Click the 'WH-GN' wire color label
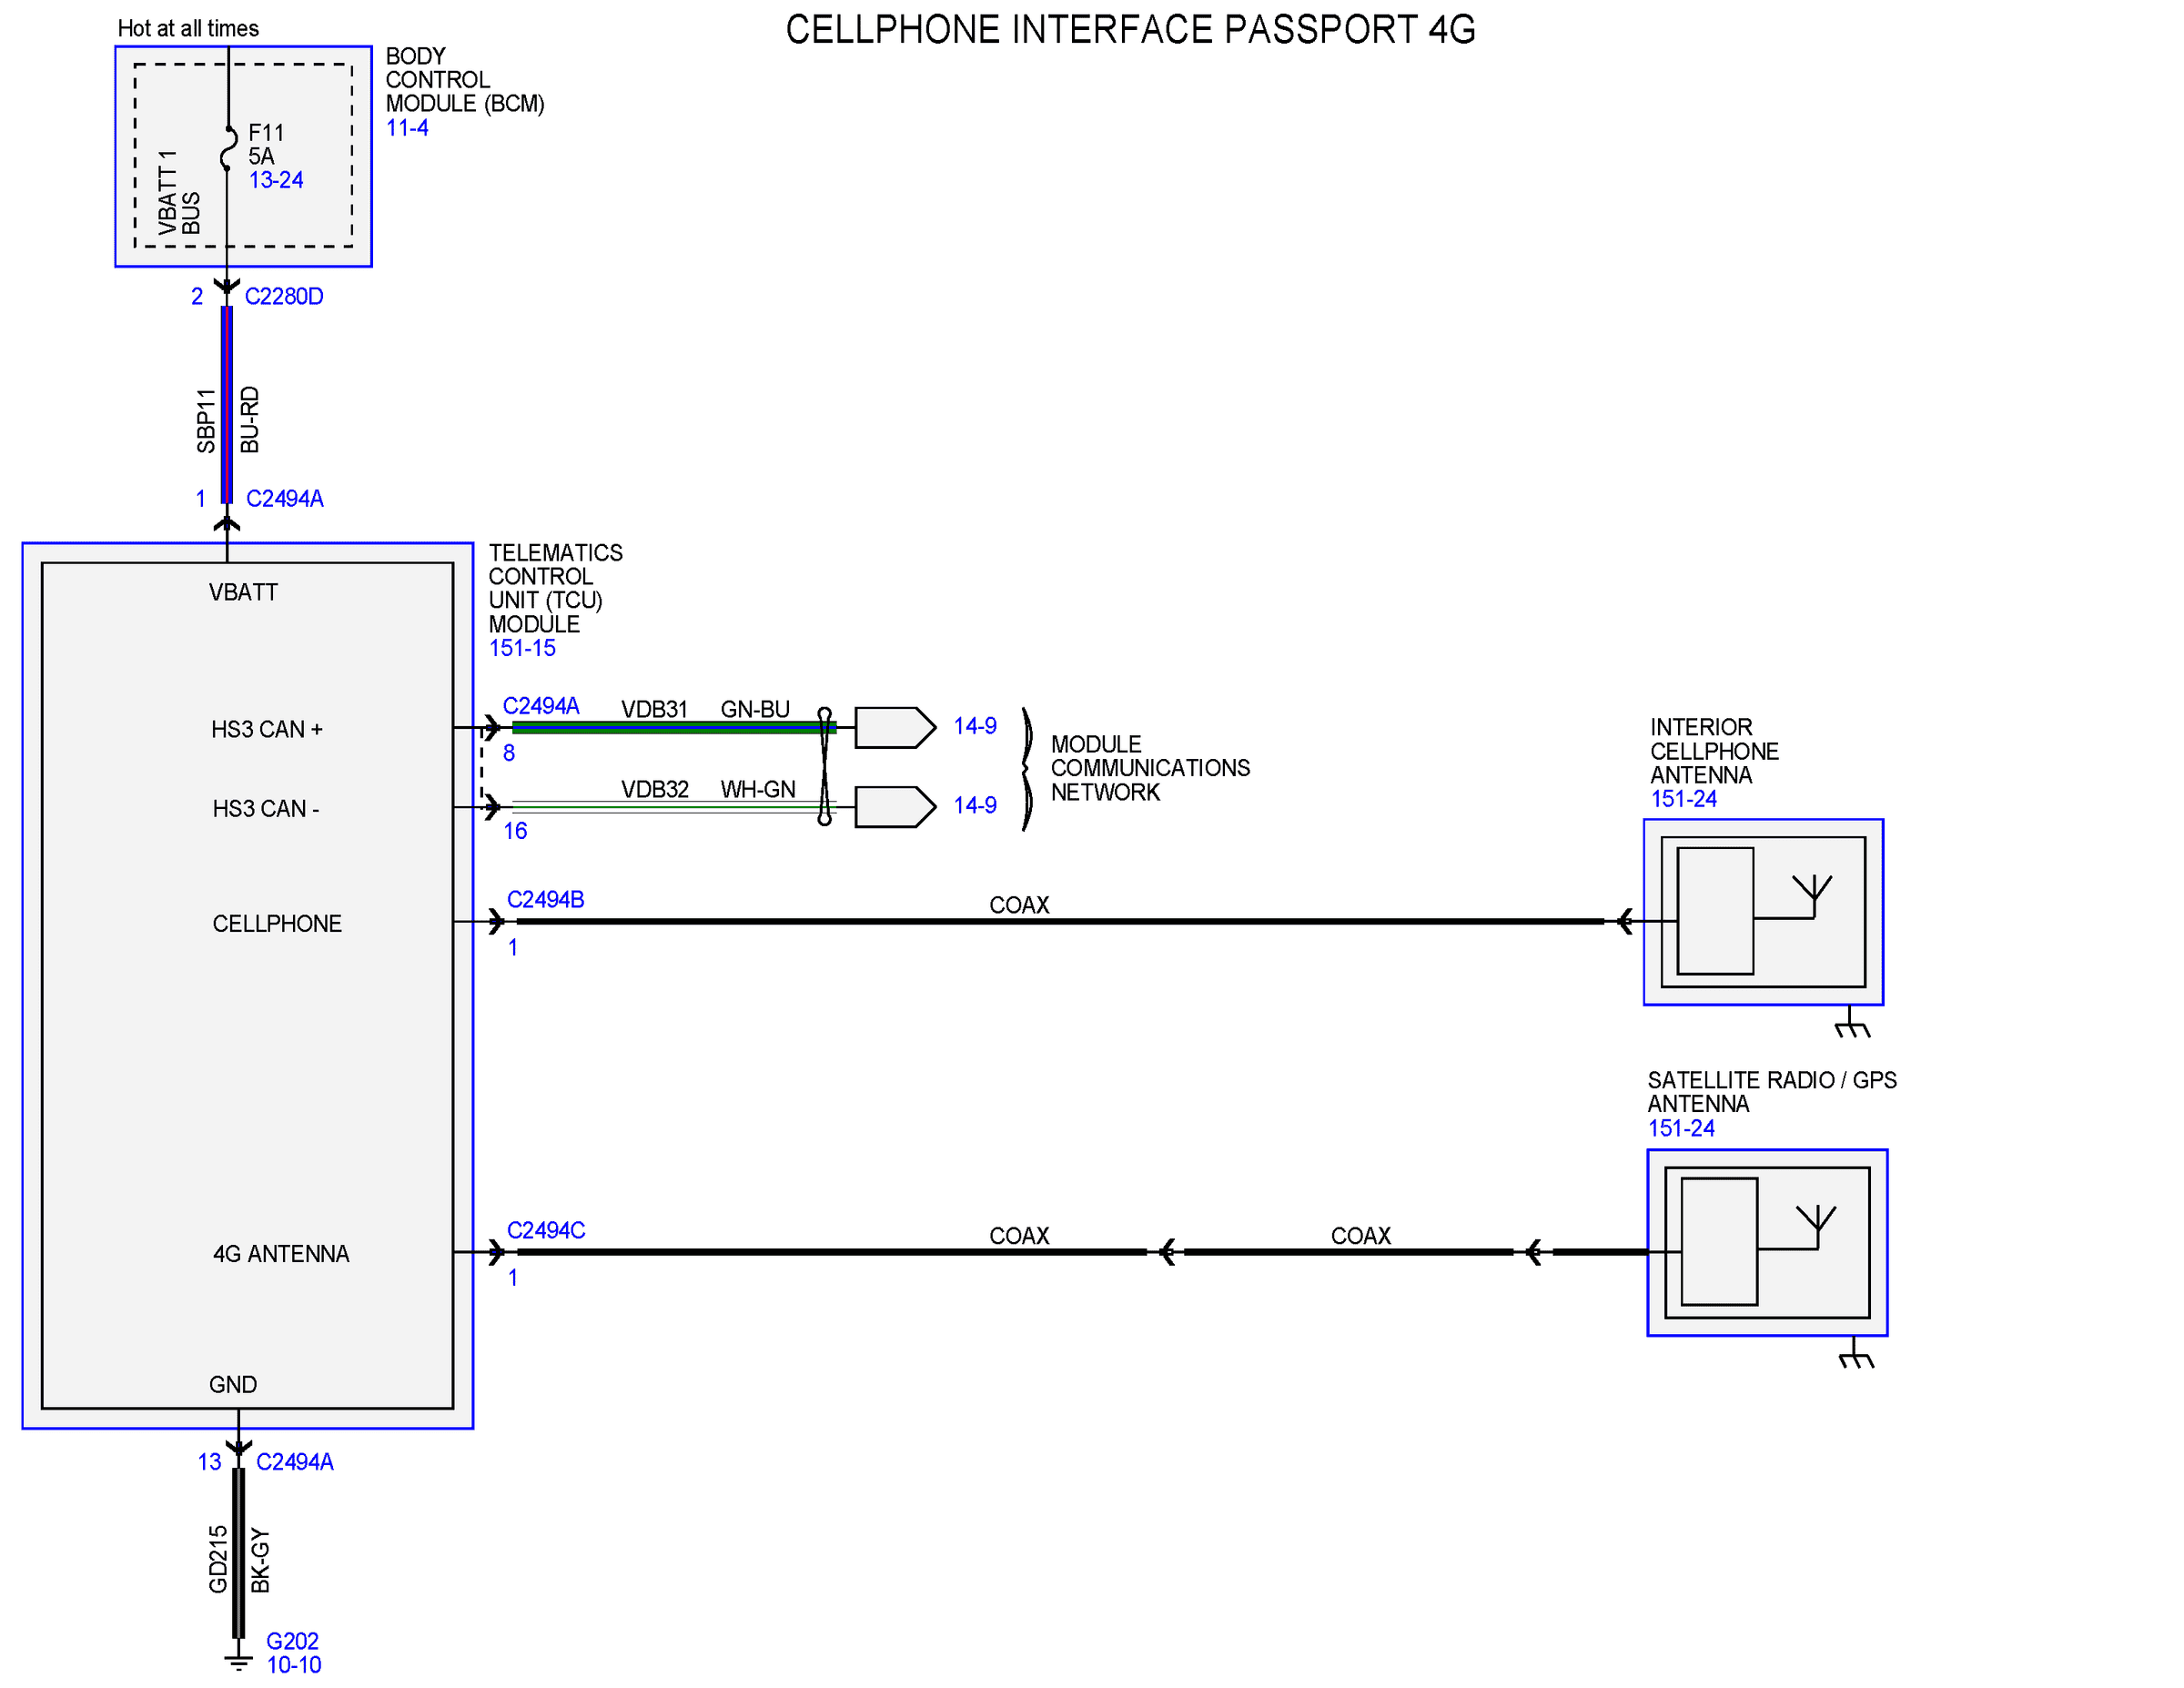Viewport: 2184px width, 1688px height. tap(758, 790)
